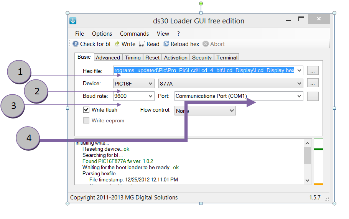Click the green bar in memory map
Image resolution: width=349 pixels, height=219 pixels.
coord(318,149)
